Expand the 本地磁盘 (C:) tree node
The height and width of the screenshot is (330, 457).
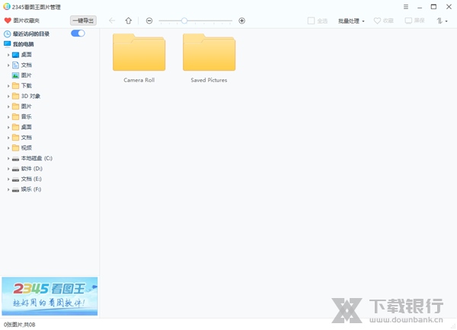[x=8, y=158]
